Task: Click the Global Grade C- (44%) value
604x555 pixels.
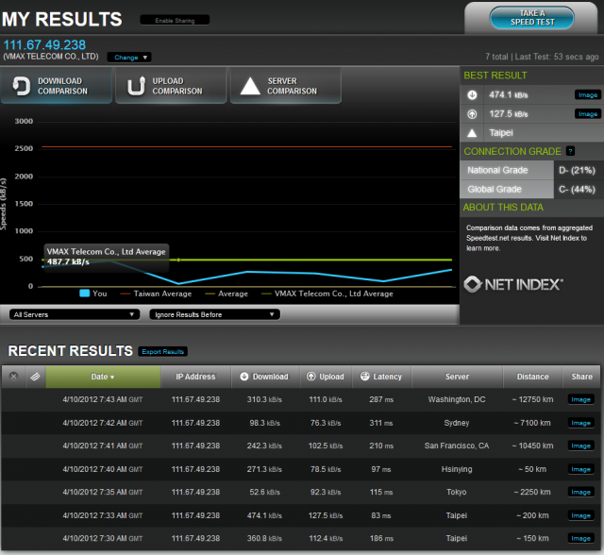Action: (577, 190)
